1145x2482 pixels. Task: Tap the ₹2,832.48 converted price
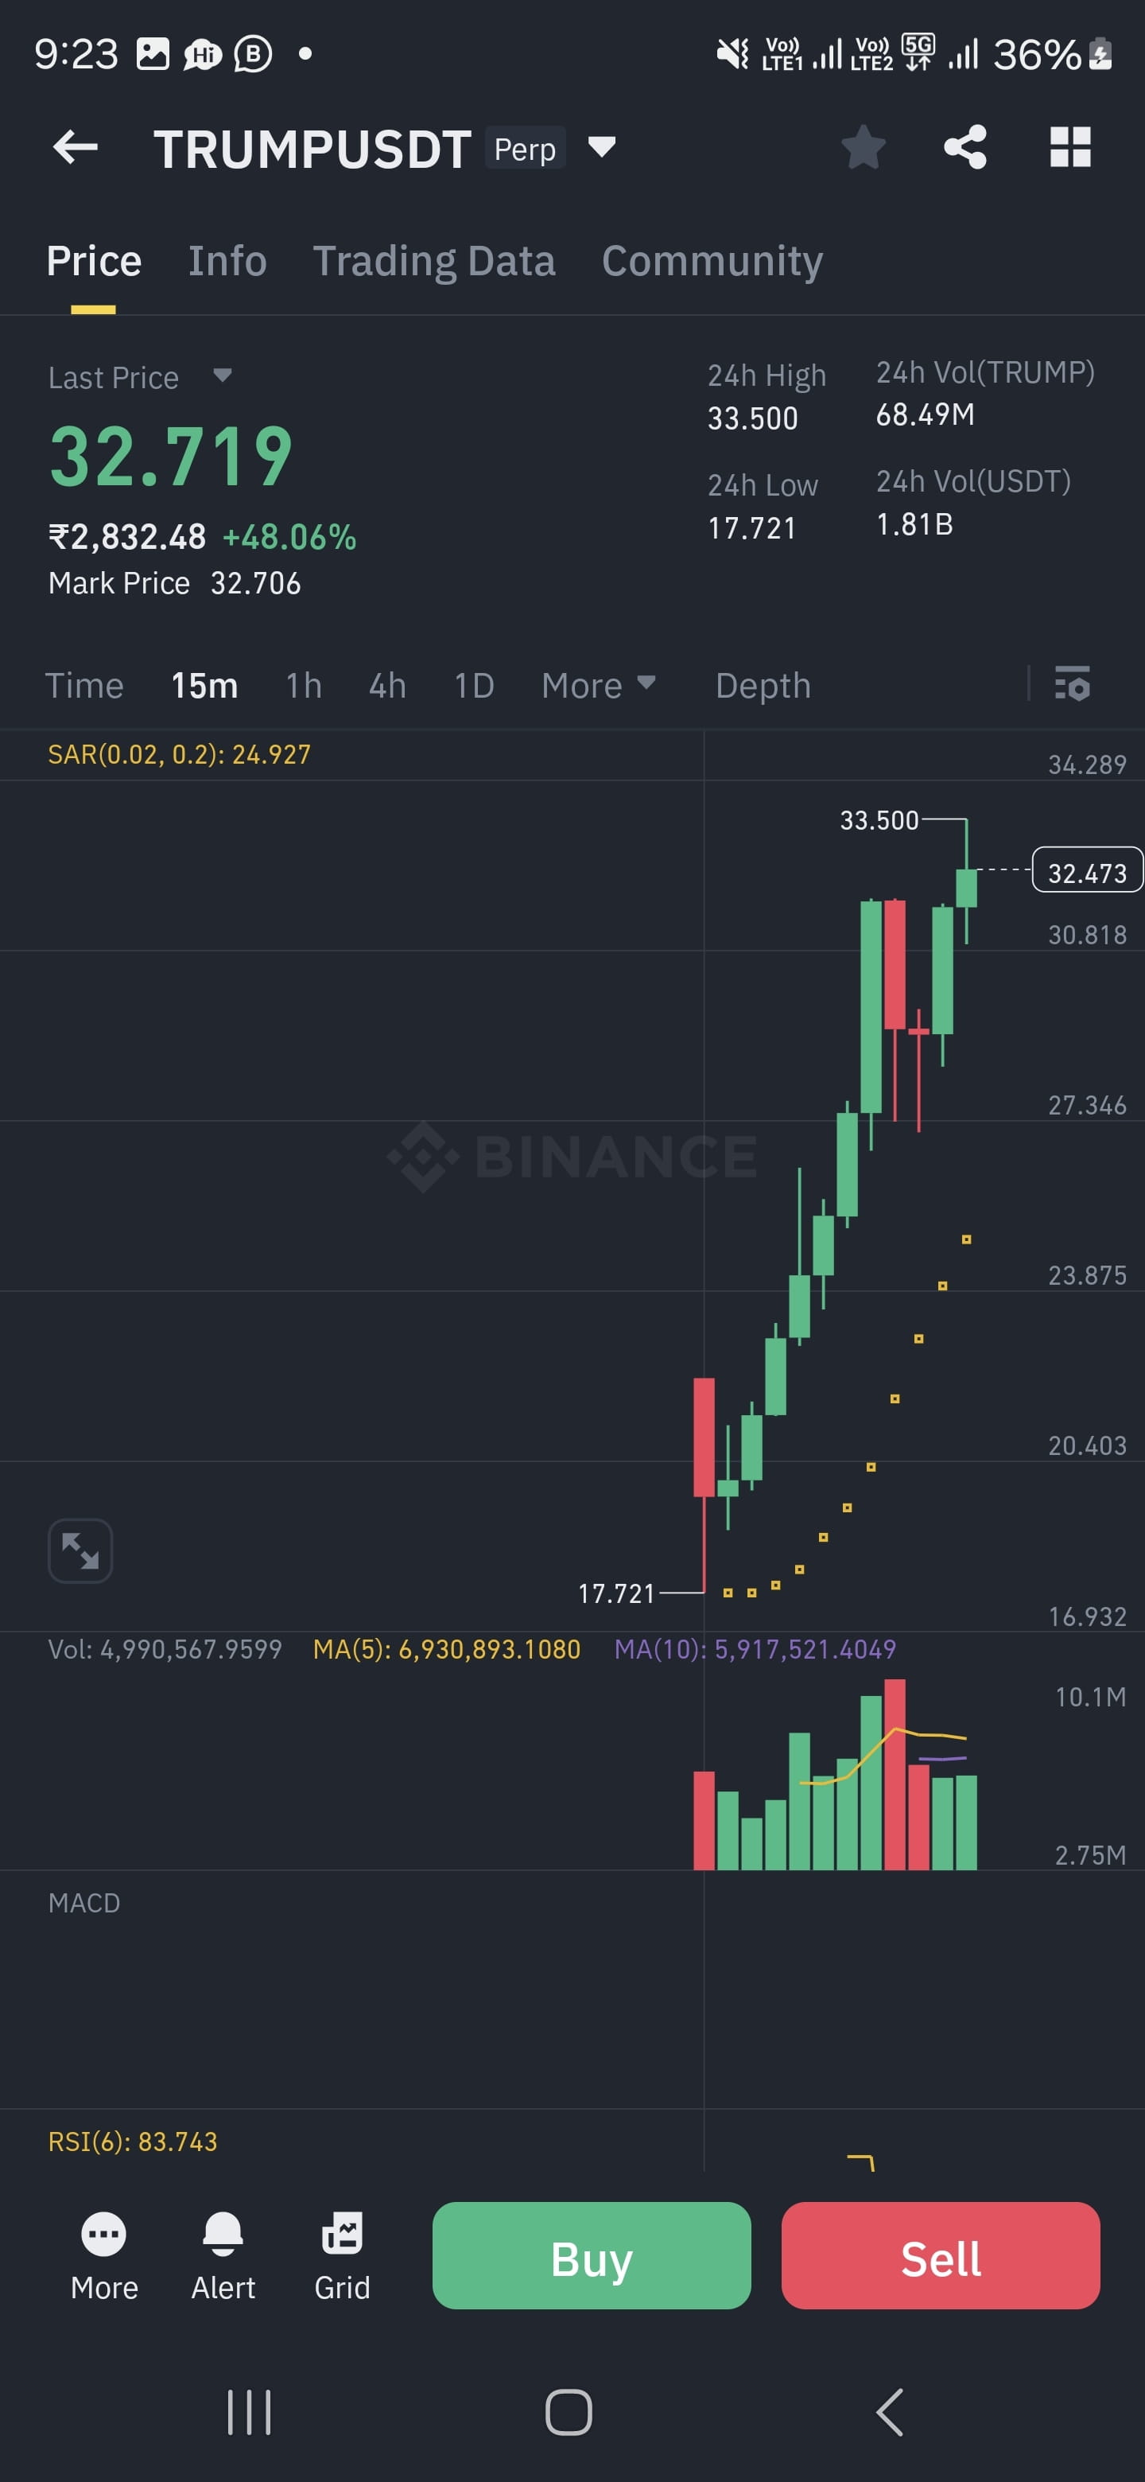point(127,537)
